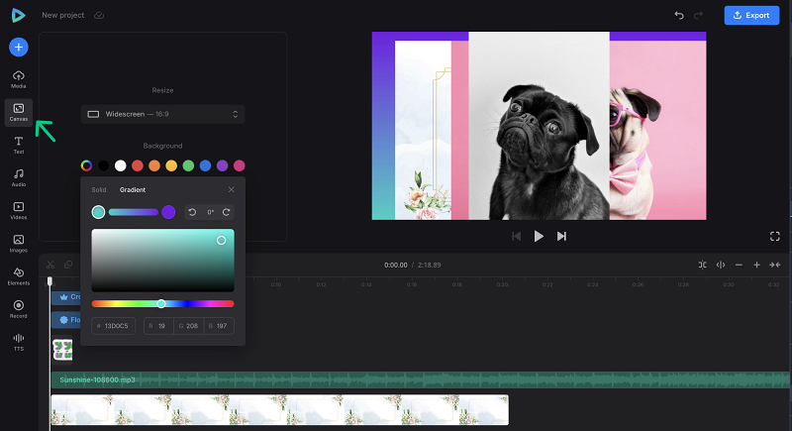This screenshot has height=431, width=792.
Task: Click the split at playhead icon
Action: [x=721, y=265]
